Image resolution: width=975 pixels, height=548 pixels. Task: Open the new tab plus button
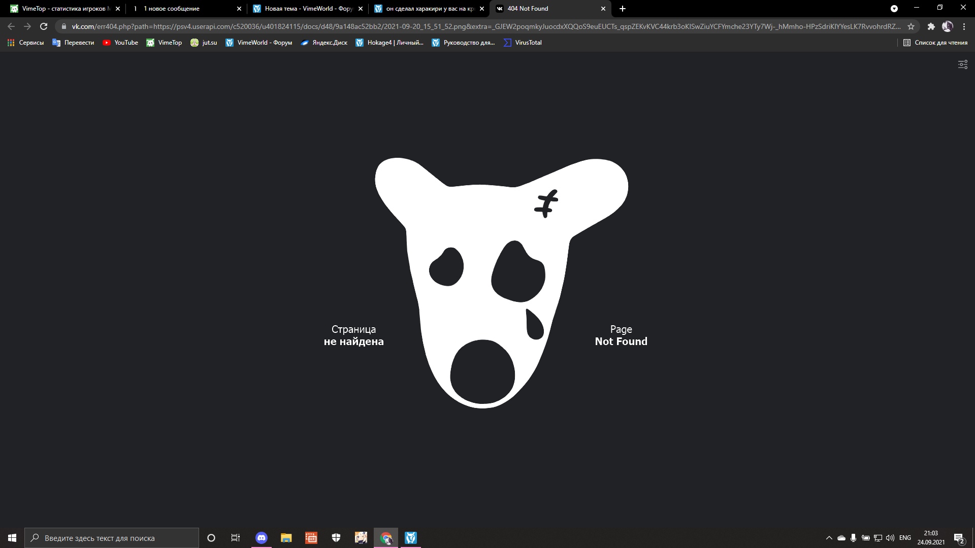tap(623, 9)
